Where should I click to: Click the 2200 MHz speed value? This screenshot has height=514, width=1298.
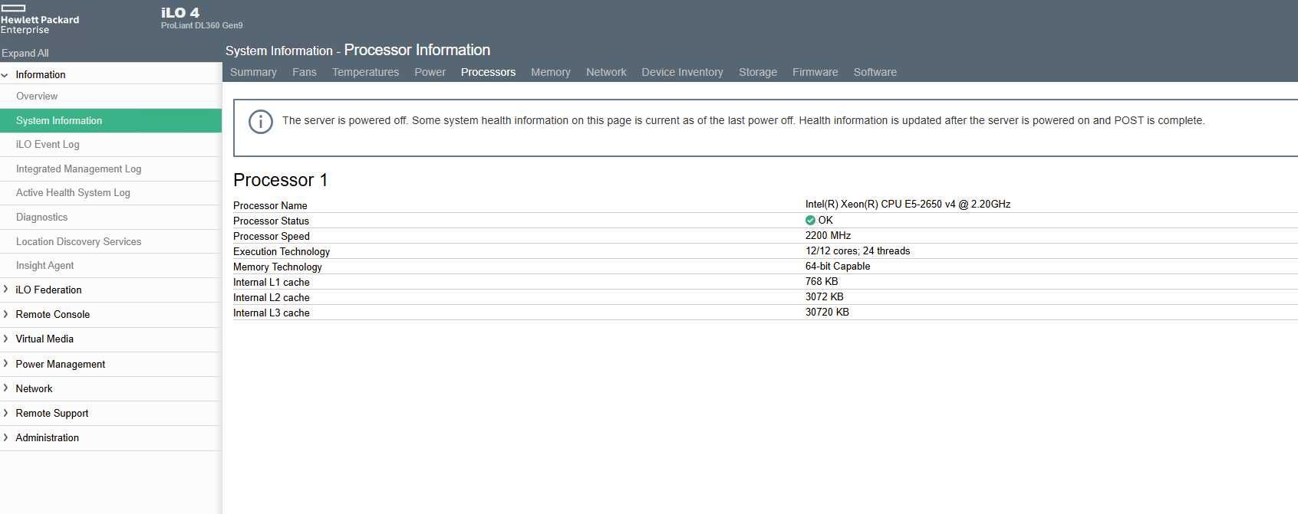[828, 235]
